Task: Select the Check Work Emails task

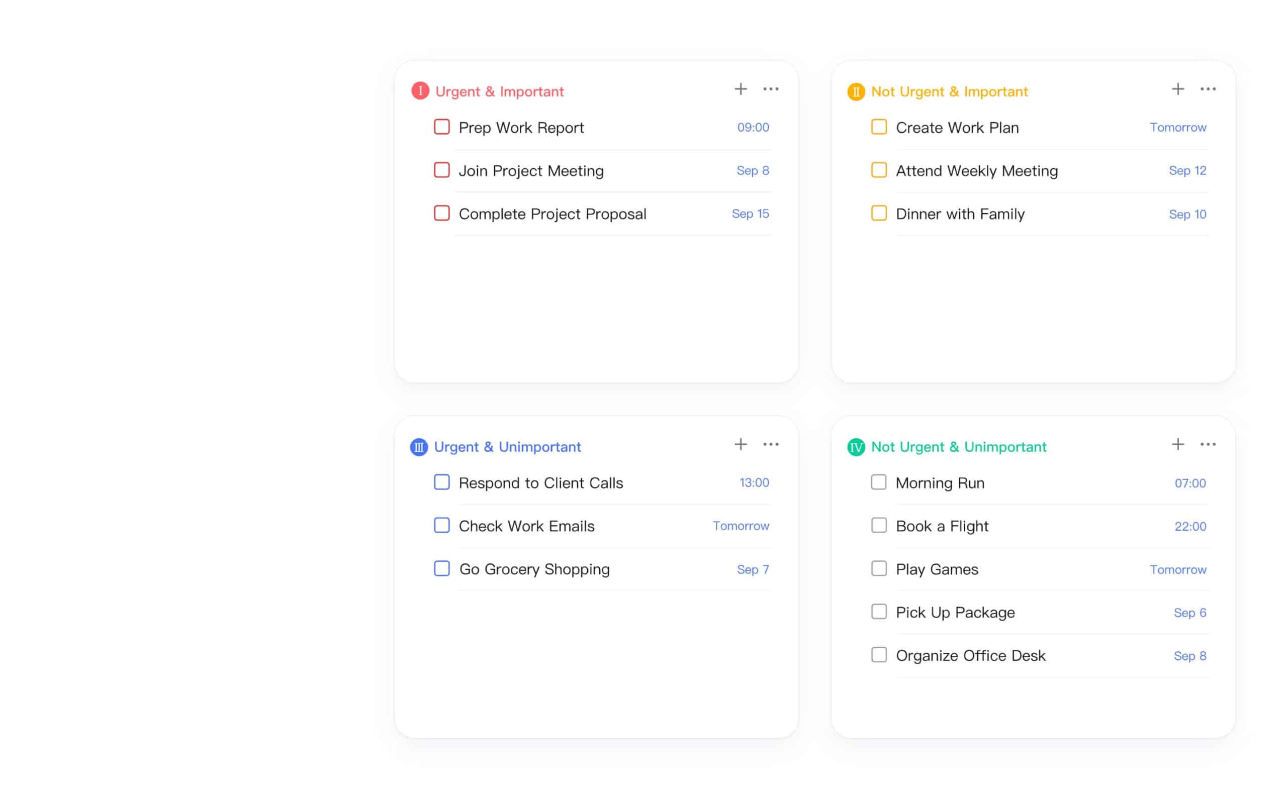Action: click(526, 527)
